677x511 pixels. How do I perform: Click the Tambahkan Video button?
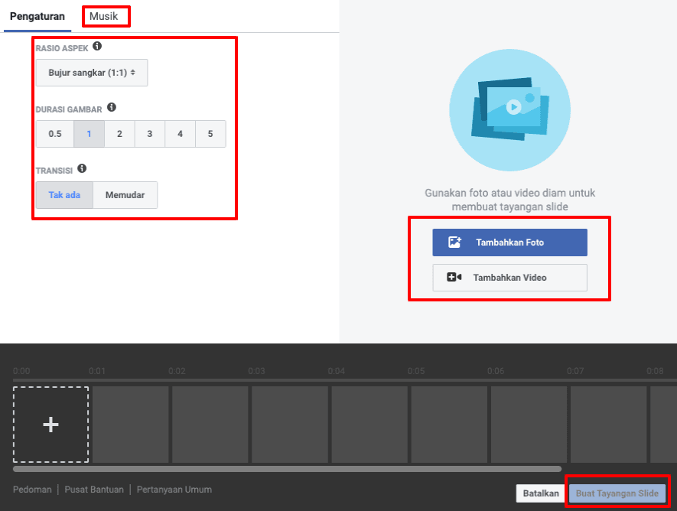[509, 278]
